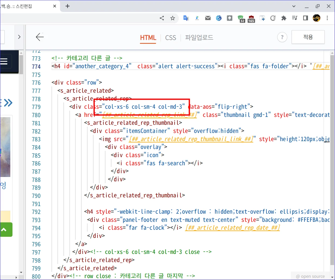Close the 스킨편집 browser tab
335x280 pixels.
pyautogui.click(x=55, y=6)
